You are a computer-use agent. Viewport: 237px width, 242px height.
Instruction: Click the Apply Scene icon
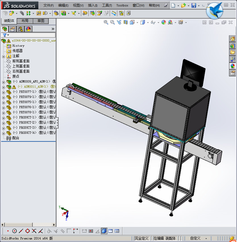tap(170, 22)
